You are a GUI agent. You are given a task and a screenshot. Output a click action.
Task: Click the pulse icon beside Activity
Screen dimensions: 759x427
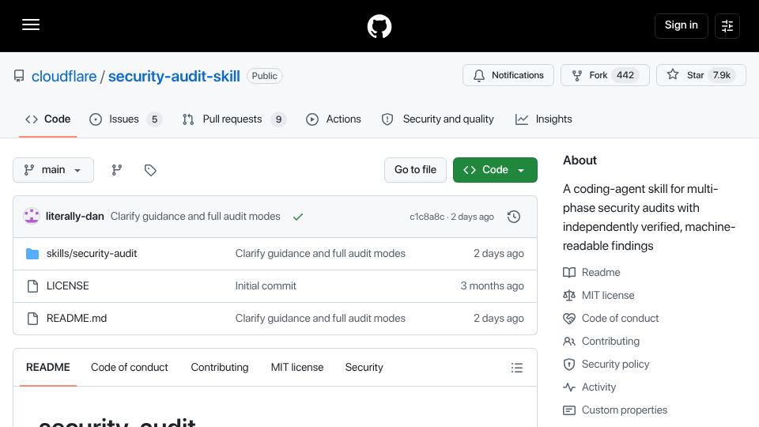(569, 387)
